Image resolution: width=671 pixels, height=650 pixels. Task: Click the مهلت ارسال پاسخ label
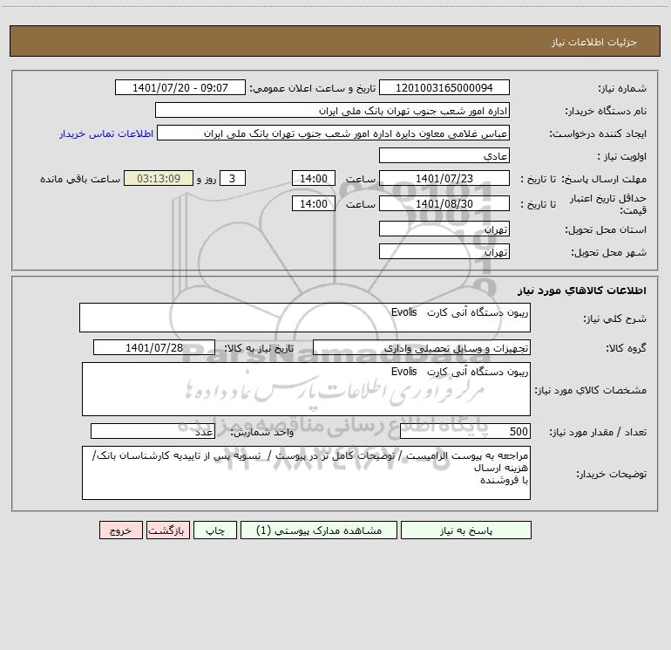(604, 179)
